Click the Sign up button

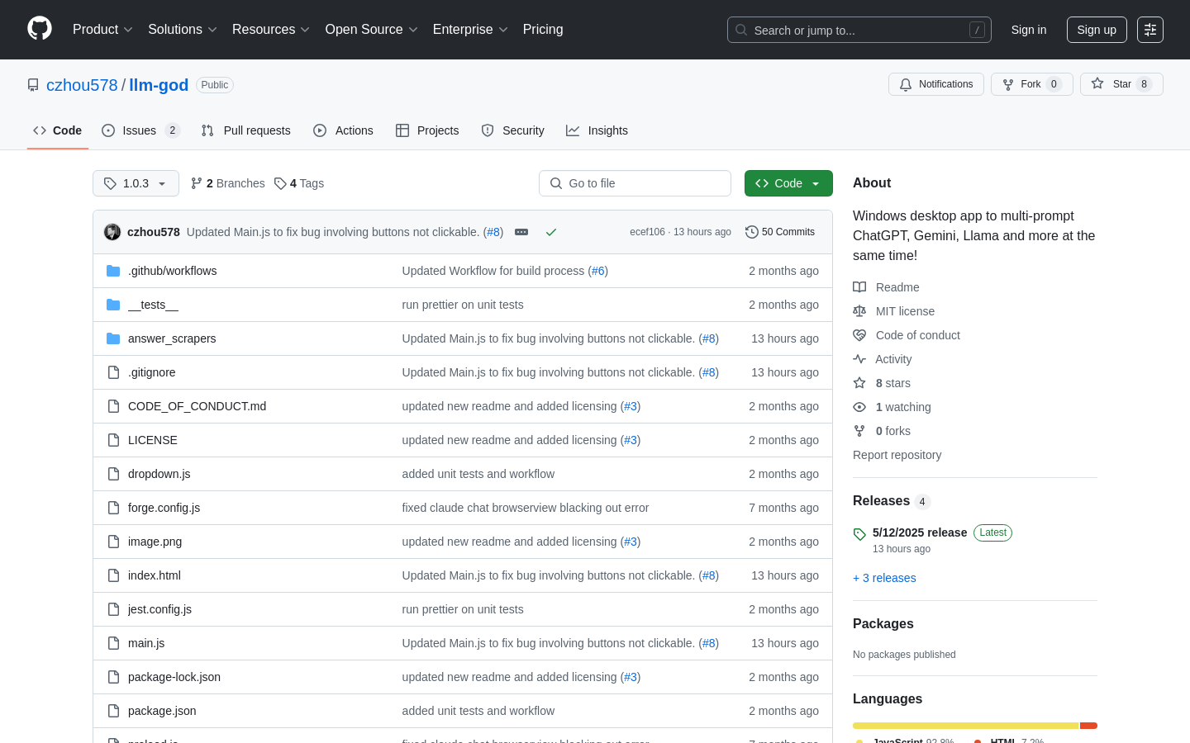pyautogui.click(x=1097, y=30)
